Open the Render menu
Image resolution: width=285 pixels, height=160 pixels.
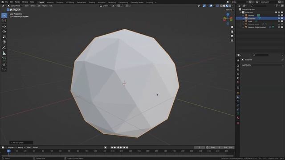[x=17, y=2]
